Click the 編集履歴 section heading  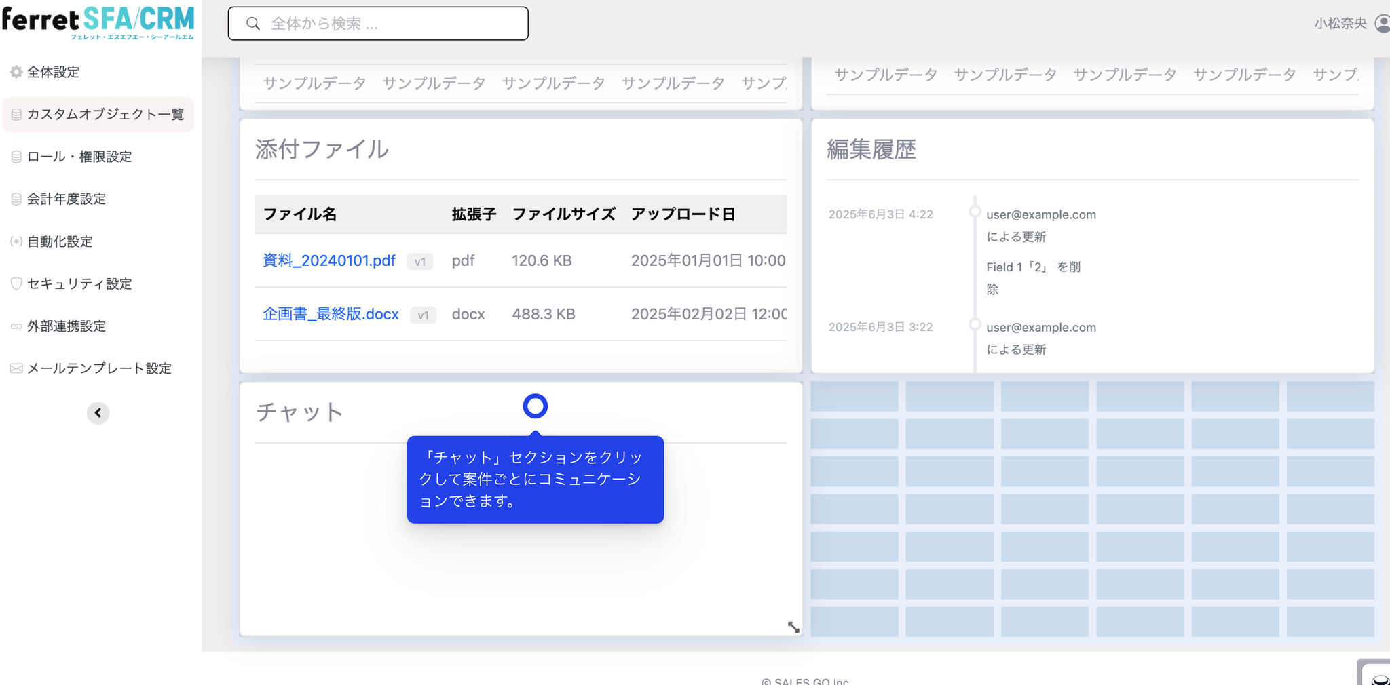pos(871,149)
